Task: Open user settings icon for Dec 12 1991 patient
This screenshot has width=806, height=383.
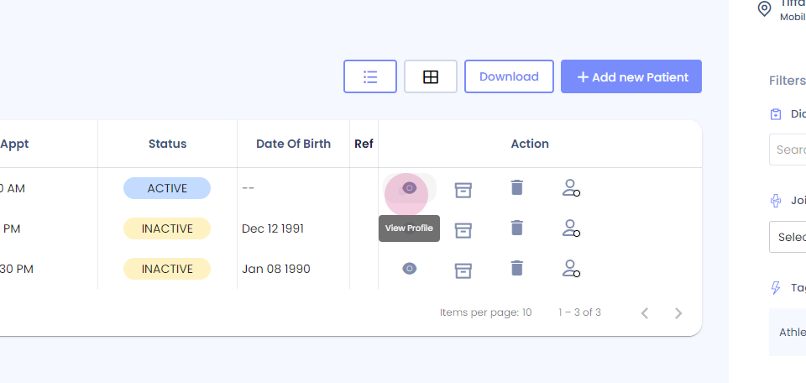Action: pos(571,228)
